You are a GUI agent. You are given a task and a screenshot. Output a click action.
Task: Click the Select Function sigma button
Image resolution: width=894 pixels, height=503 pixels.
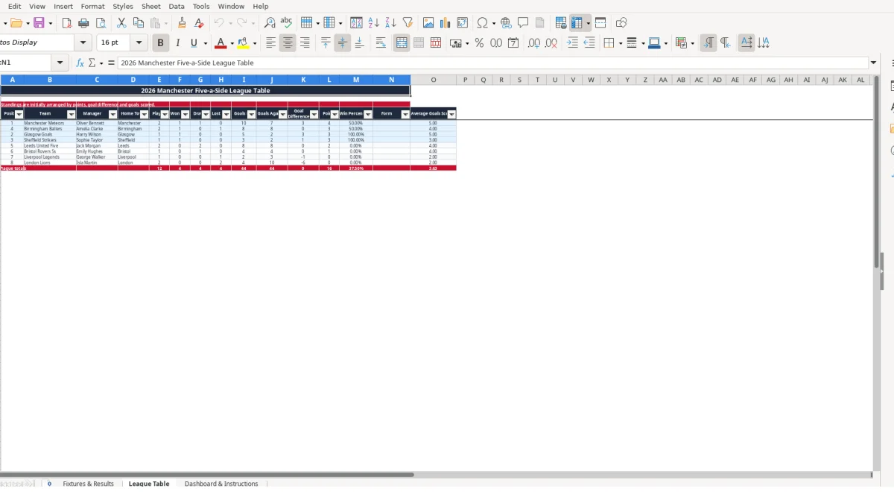point(92,63)
